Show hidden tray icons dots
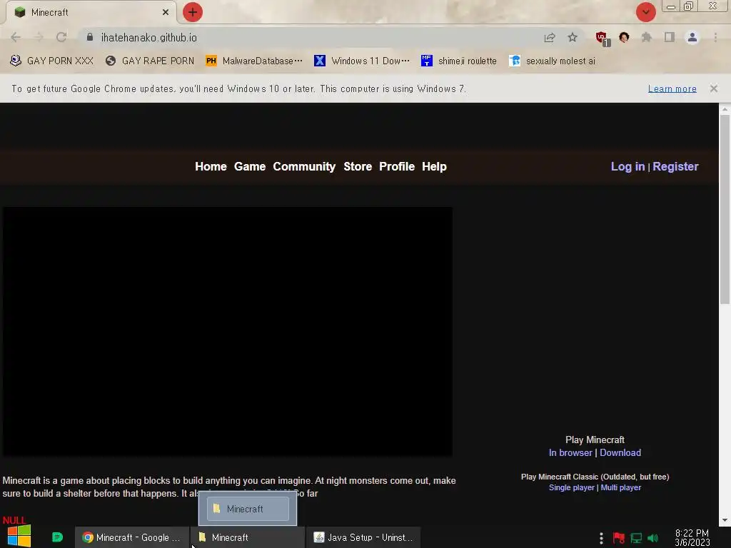731x548 pixels. pos(601,538)
